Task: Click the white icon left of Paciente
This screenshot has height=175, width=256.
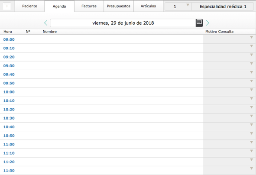Action: [6, 6]
